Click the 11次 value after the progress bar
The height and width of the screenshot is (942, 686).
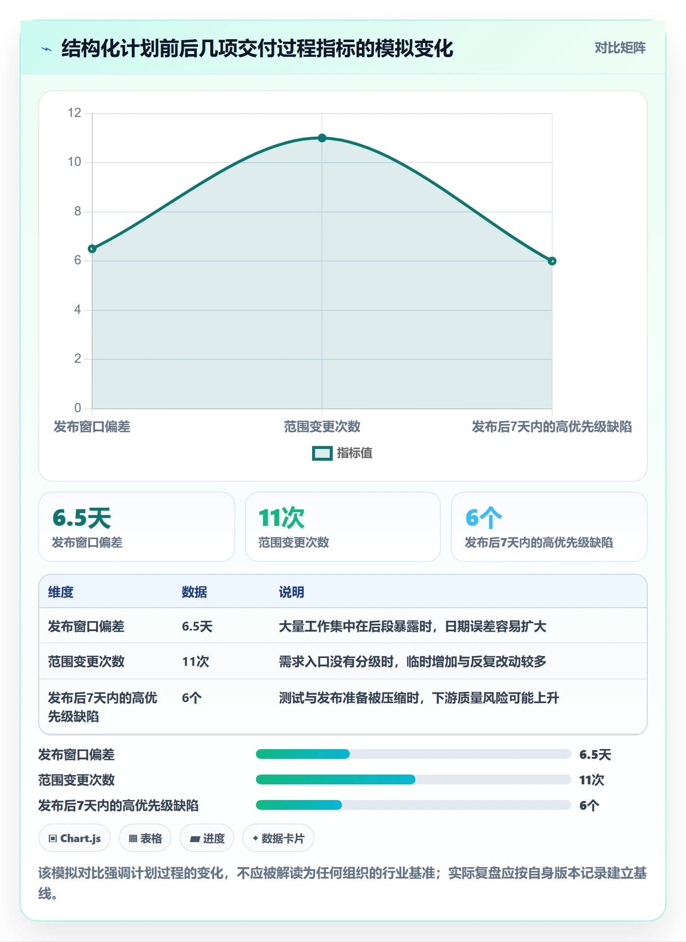592,780
